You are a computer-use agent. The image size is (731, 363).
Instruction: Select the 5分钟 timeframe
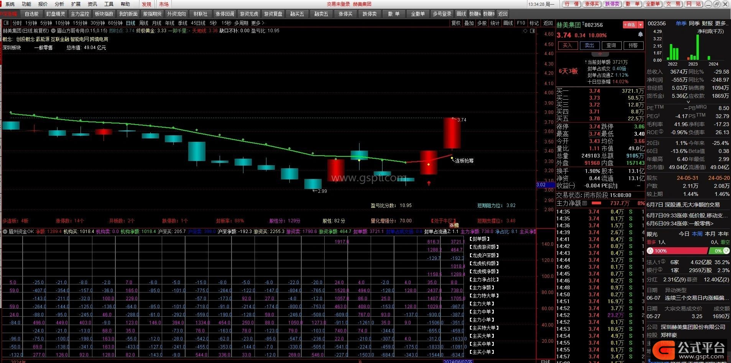tap(46, 23)
